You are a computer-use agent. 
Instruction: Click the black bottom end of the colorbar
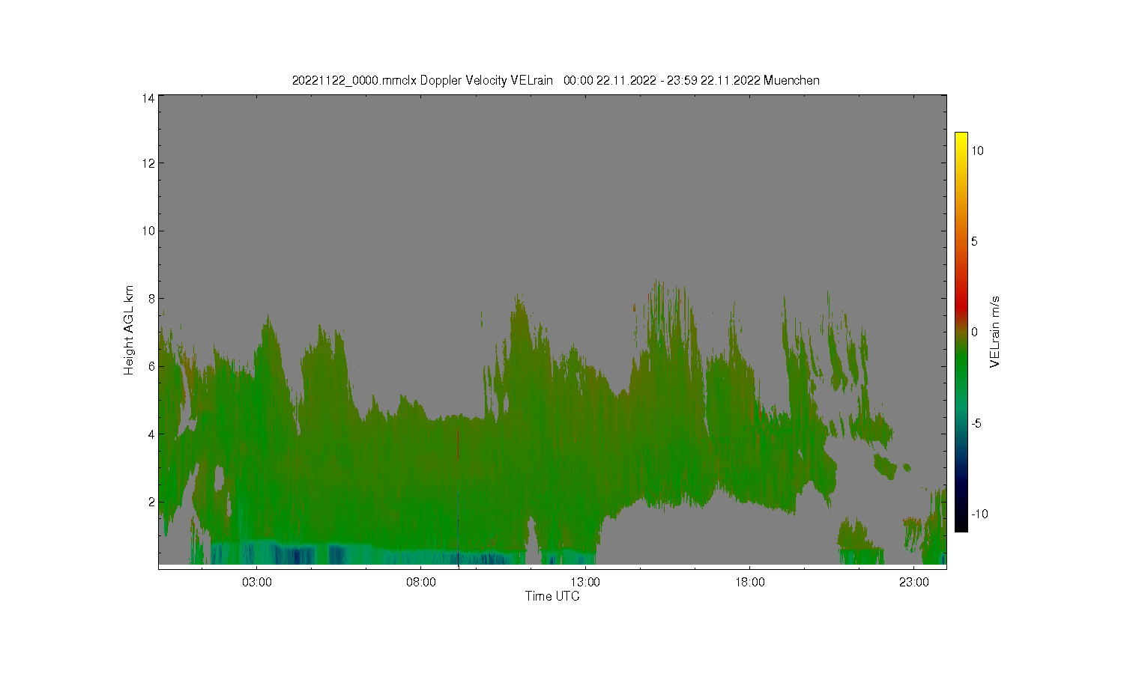[961, 526]
